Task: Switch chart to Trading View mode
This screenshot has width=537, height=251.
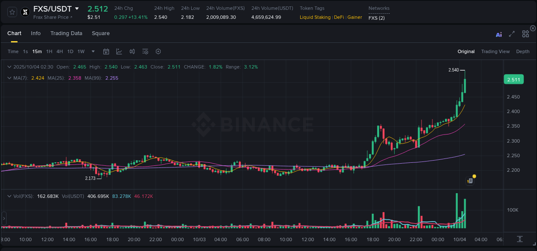Action: [x=495, y=51]
